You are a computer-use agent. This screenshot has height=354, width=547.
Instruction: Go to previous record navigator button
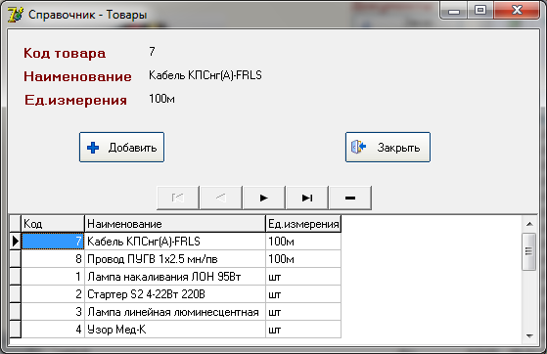(221, 198)
